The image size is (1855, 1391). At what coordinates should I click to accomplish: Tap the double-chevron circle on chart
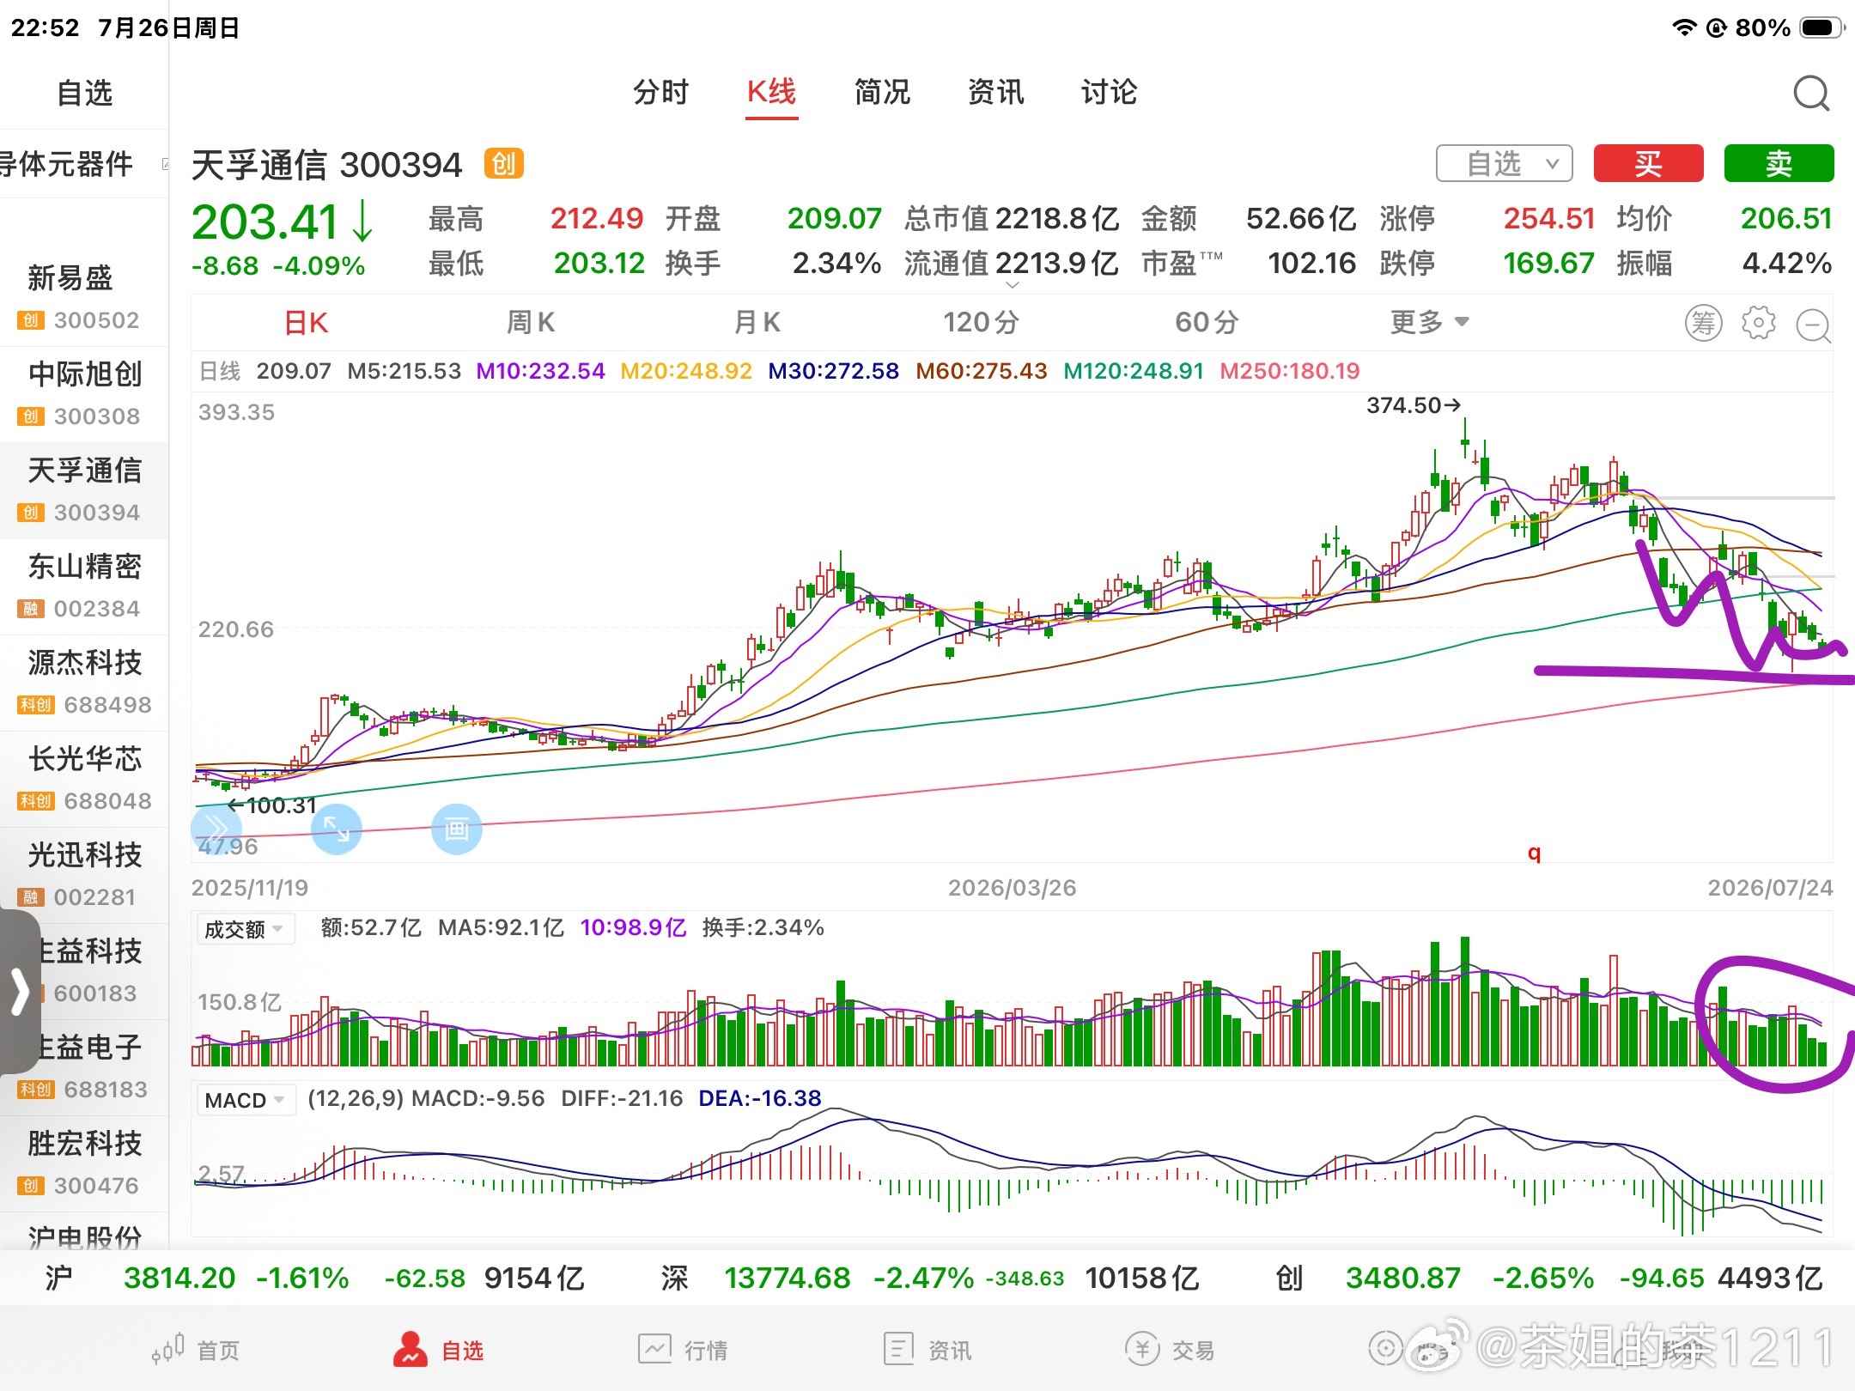click(216, 829)
